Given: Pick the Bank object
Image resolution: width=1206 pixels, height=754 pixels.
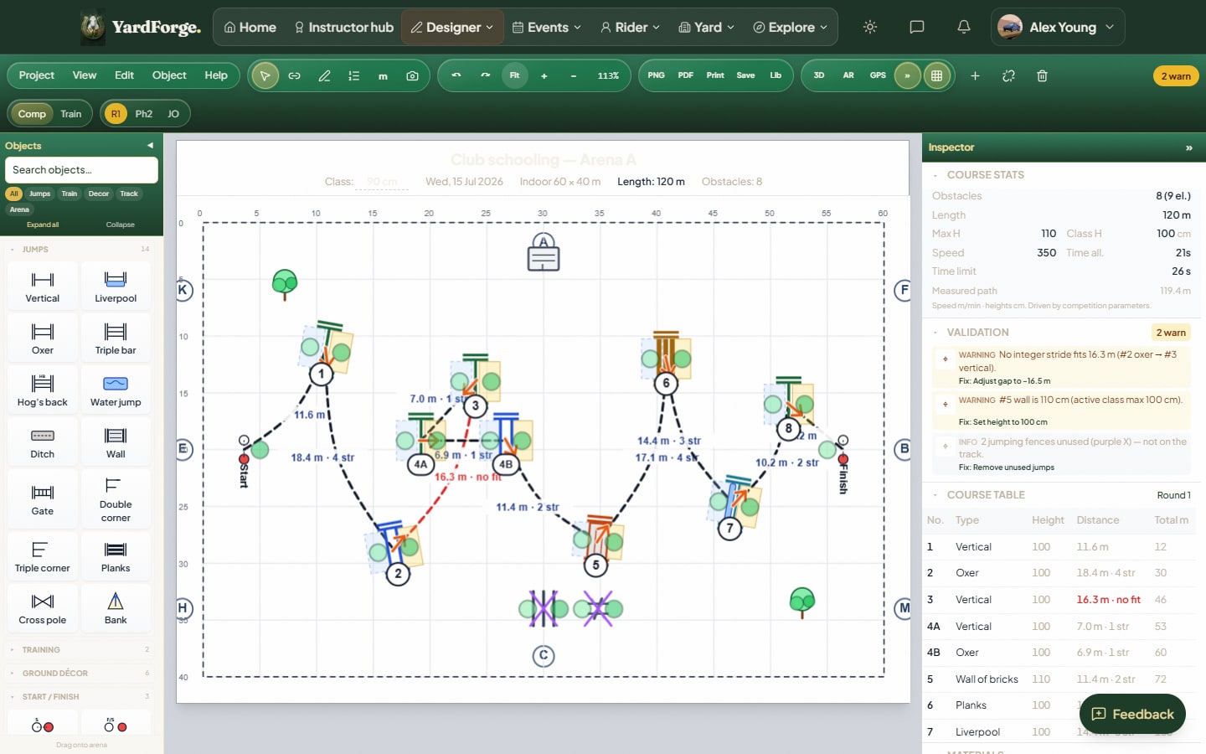Looking at the screenshot, I should [116, 607].
